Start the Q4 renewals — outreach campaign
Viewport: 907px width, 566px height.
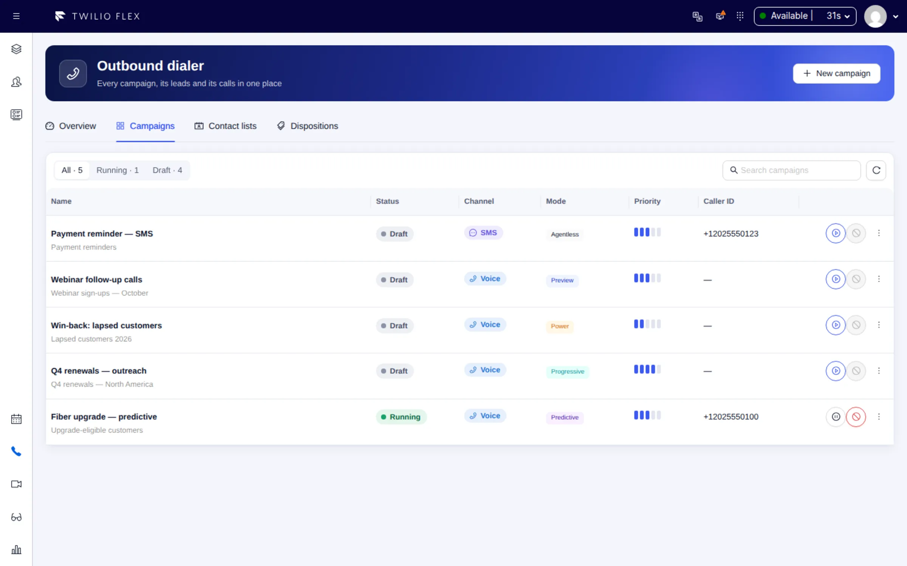[x=836, y=371]
